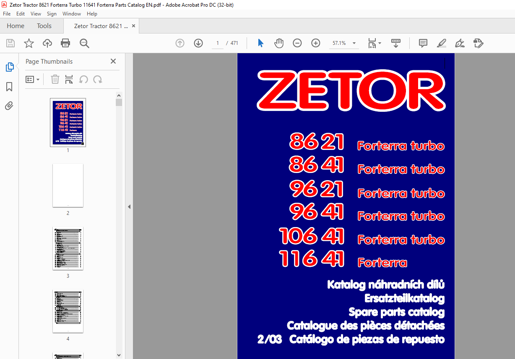
Task: Close the Zetor Tractor 8621 document tab
Action: point(134,26)
